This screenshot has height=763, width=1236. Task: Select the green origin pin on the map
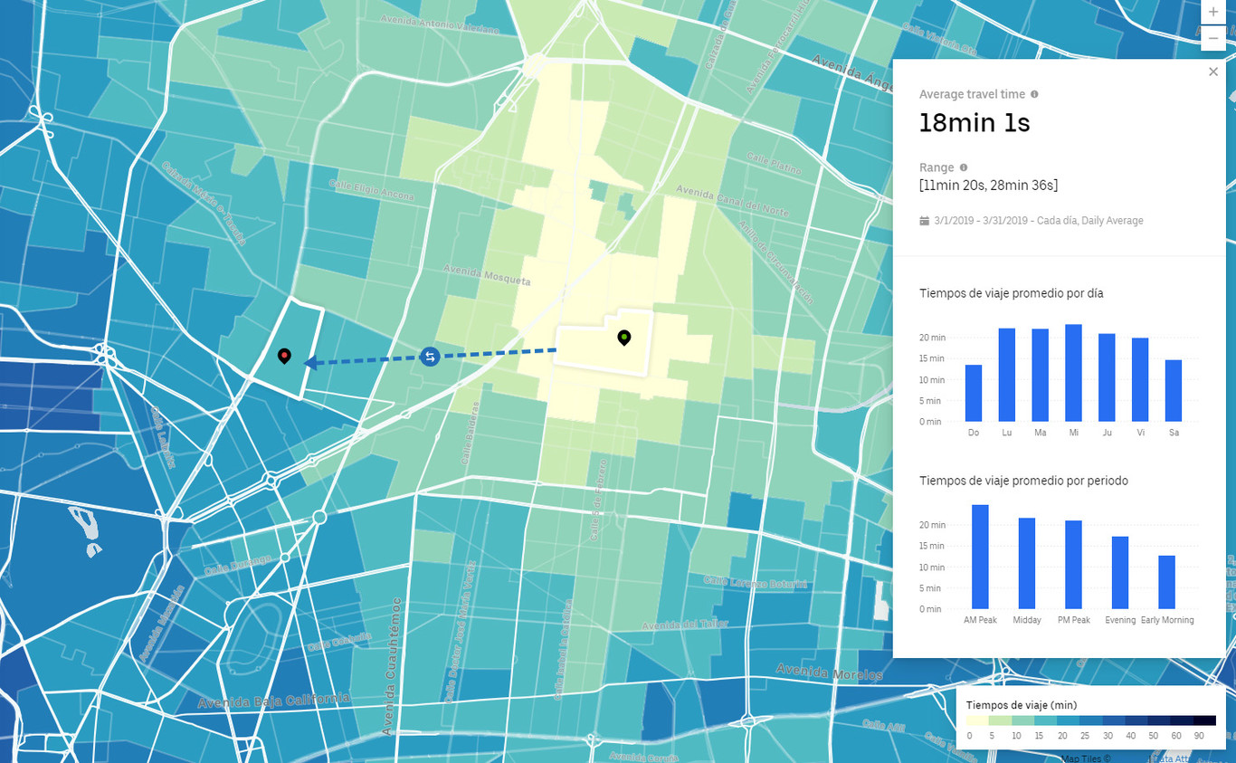point(623,337)
